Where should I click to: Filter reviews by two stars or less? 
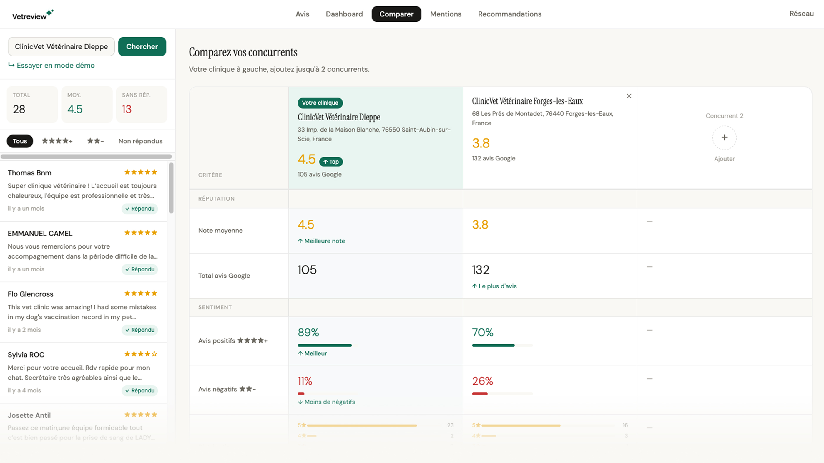coord(96,141)
